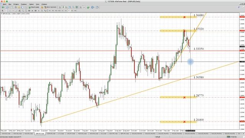Expand the New Chart dropdown arrow
Viewport: 245px width, 138px height.
tap(4, 7)
